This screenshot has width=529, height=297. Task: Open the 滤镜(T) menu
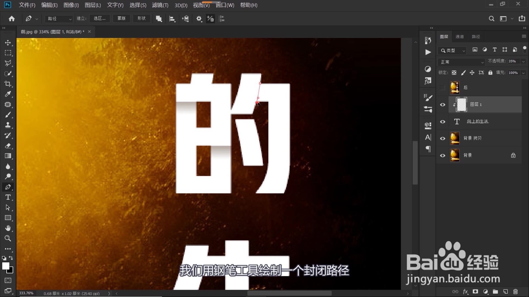coord(160,5)
